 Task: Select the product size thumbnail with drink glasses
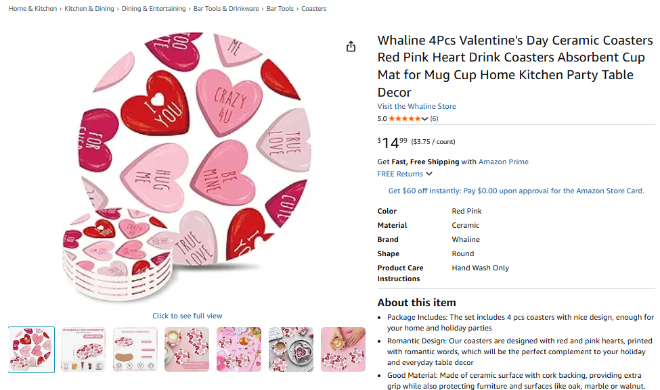83,349
